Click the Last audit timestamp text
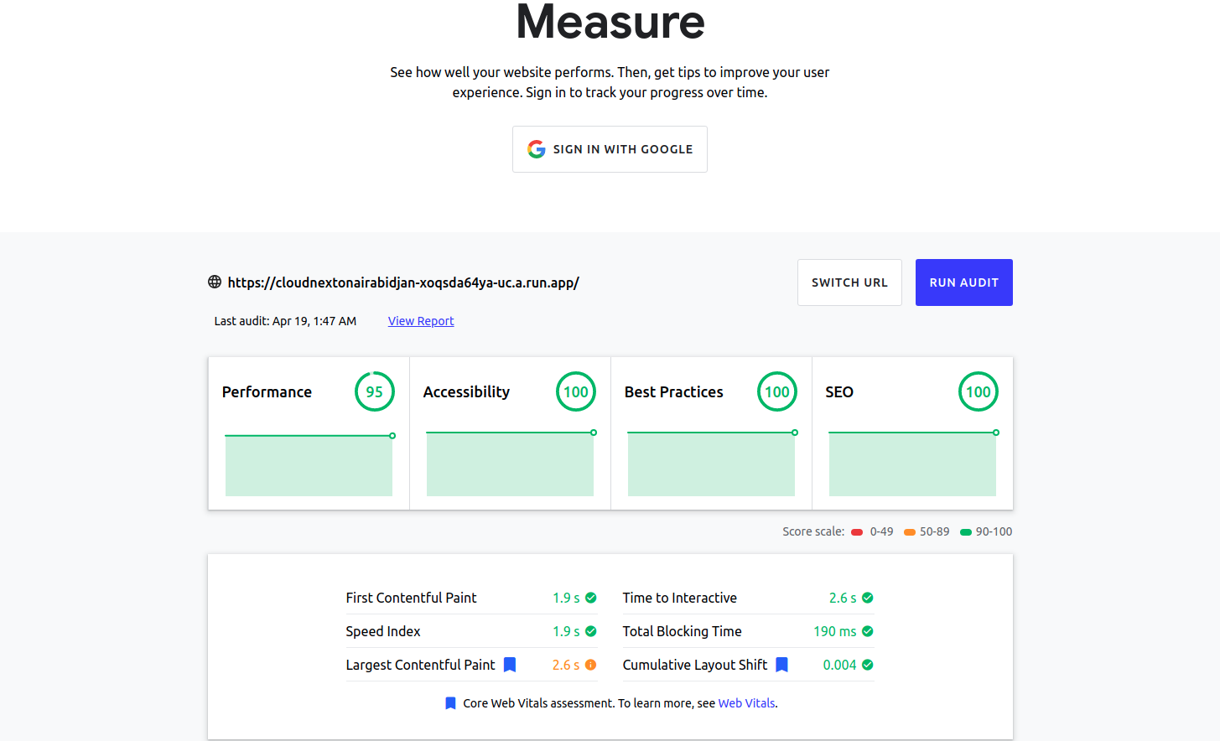 [285, 321]
